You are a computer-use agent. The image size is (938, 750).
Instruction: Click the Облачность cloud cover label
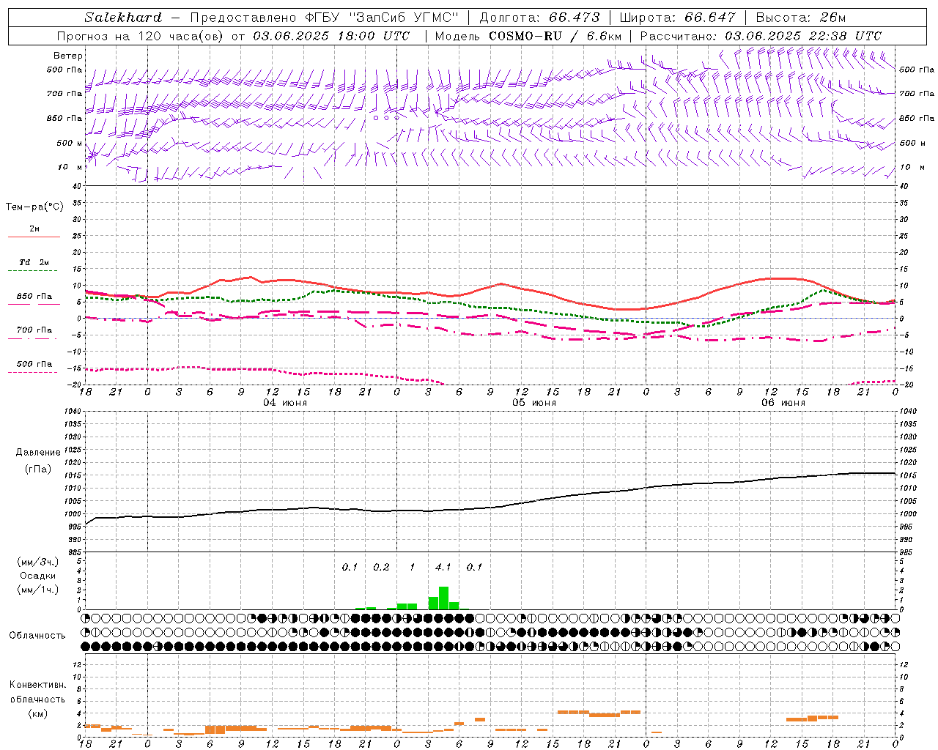click(x=37, y=635)
